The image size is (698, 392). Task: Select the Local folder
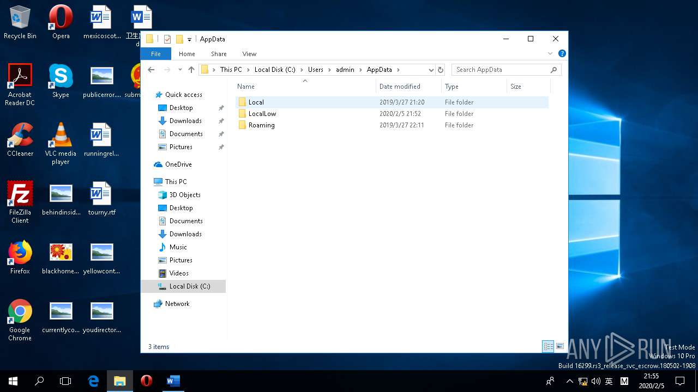tap(392, 102)
